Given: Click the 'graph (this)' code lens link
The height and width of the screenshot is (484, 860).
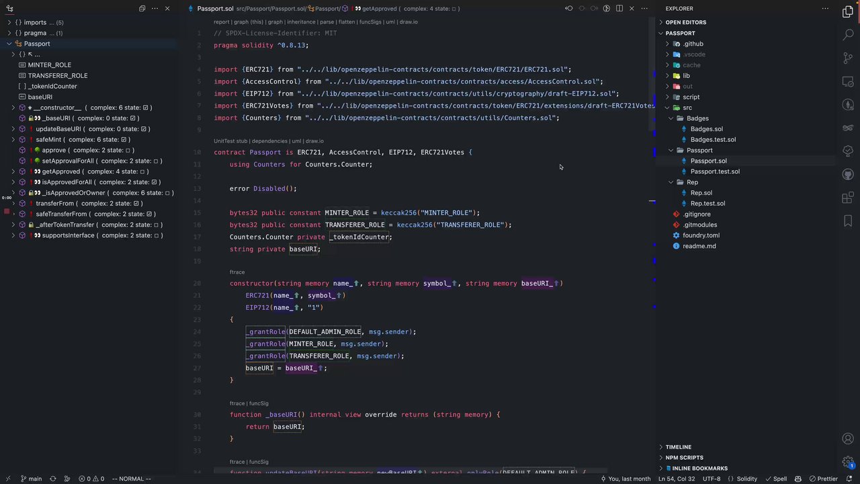Looking at the screenshot, I should click(x=249, y=22).
